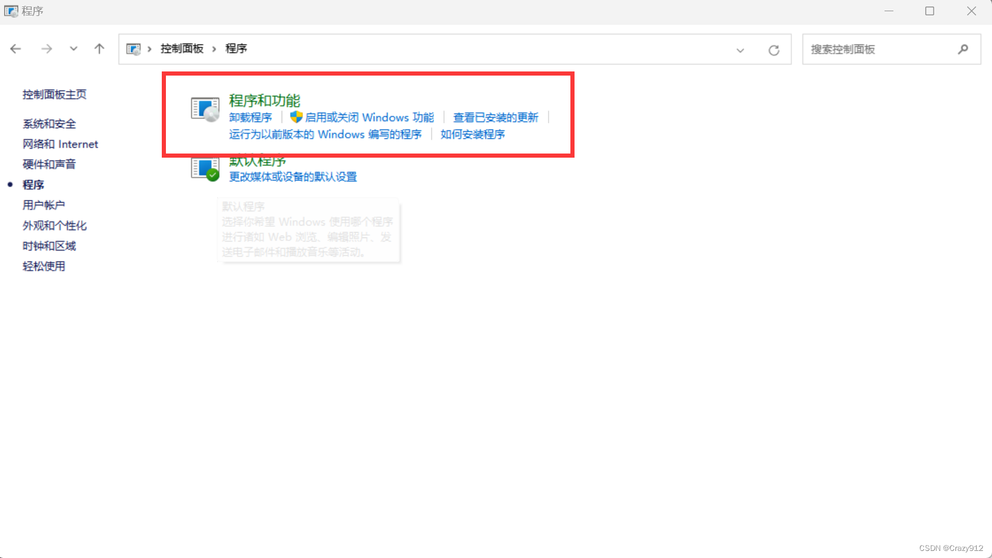This screenshot has height=558, width=992.
Task: Open the 默认程序 heading link
Action: [x=257, y=162]
